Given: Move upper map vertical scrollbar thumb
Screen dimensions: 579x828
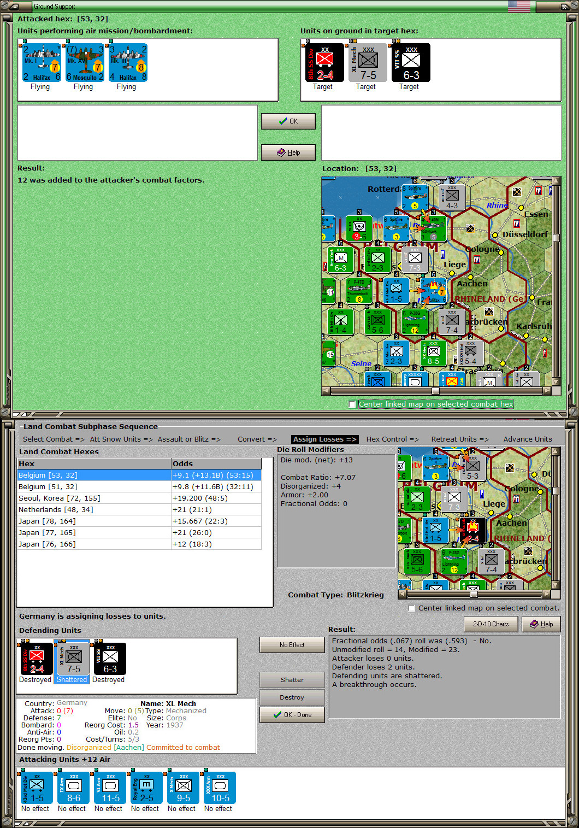Looking at the screenshot, I should (556, 238).
